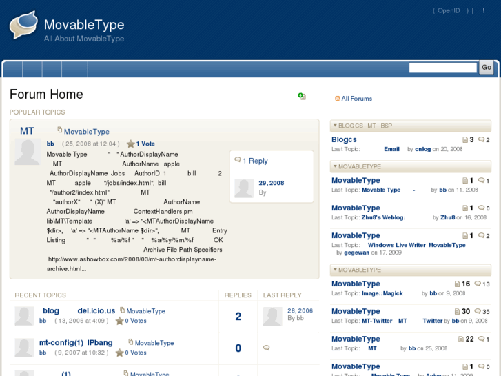
Task: Open 0 Votes link in mt-config(1) row
Action: 136,353
